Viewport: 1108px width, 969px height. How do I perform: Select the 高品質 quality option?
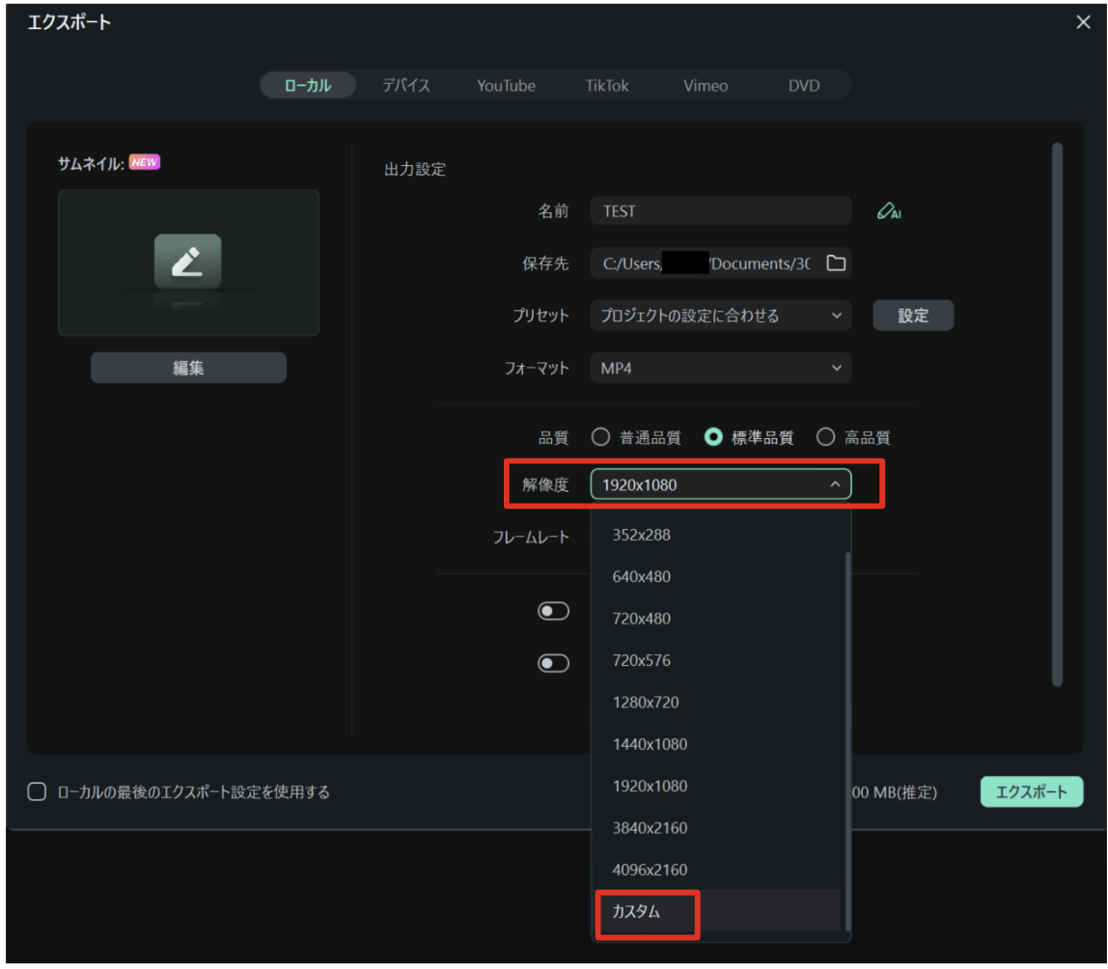[x=826, y=436]
